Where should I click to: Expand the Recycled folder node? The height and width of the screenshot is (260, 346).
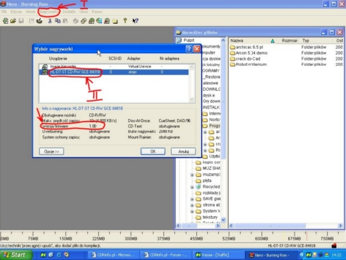point(192,187)
